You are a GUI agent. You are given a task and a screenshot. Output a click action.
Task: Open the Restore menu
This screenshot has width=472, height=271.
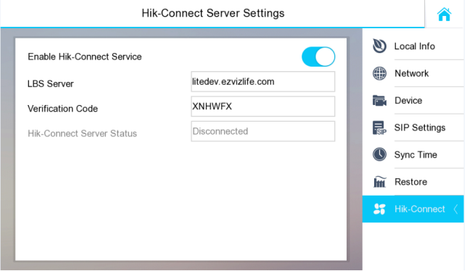(x=410, y=182)
